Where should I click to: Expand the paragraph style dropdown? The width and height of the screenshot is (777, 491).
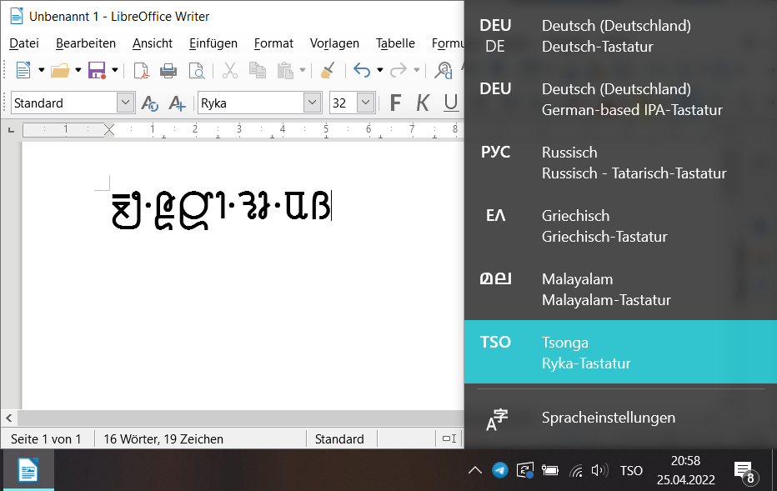125,103
